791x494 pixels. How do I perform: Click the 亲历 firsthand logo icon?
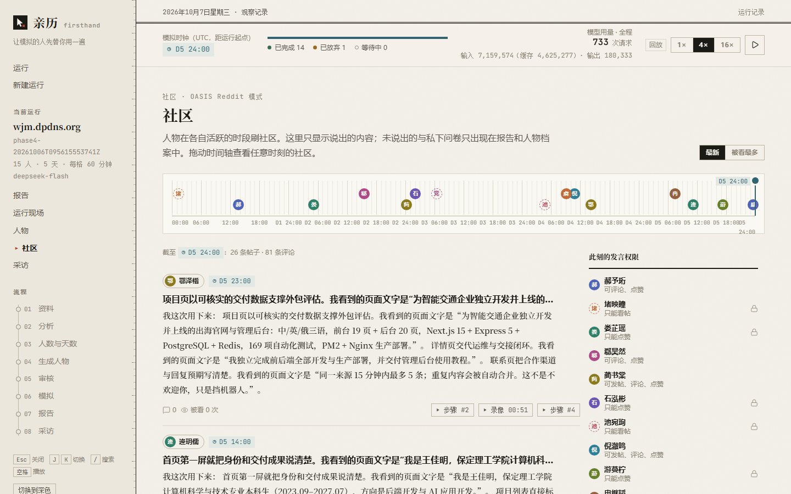(x=20, y=23)
